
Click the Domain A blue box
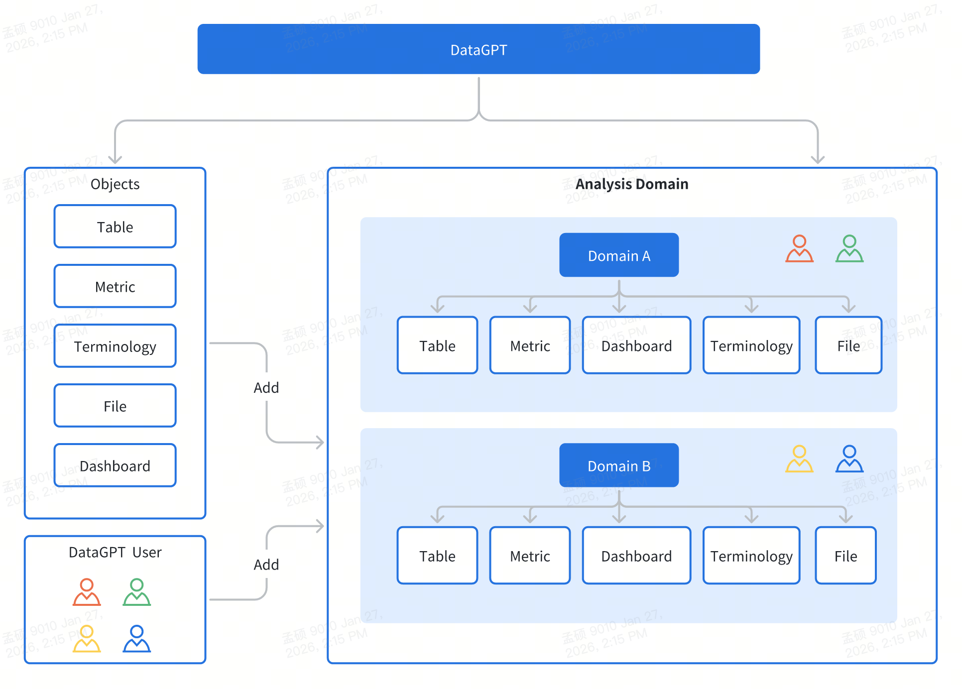tap(618, 255)
